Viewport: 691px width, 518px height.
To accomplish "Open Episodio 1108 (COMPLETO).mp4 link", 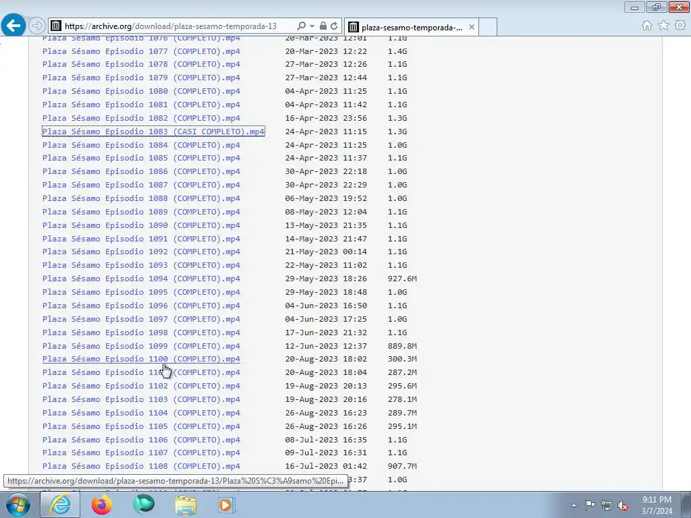I will tap(141, 466).
